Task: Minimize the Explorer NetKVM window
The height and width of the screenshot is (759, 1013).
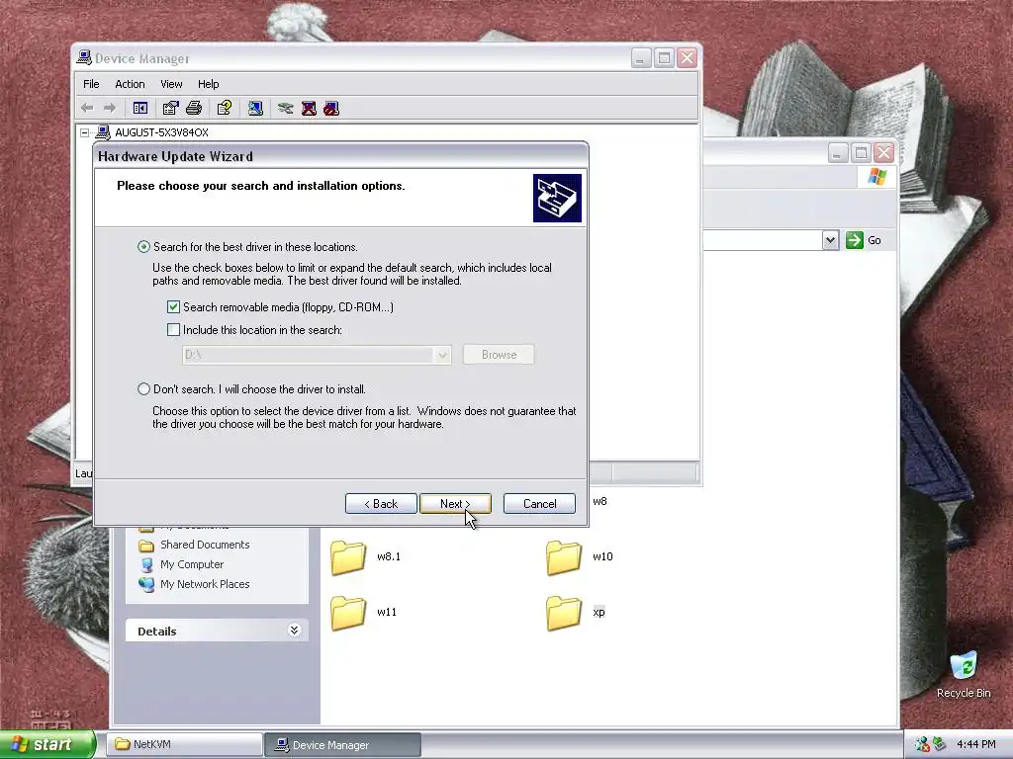Action: pos(838,153)
